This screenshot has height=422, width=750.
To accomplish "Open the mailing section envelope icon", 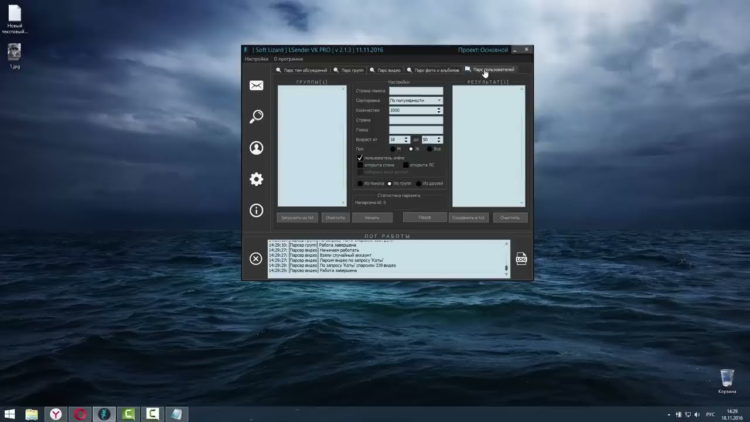I will click(256, 86).
